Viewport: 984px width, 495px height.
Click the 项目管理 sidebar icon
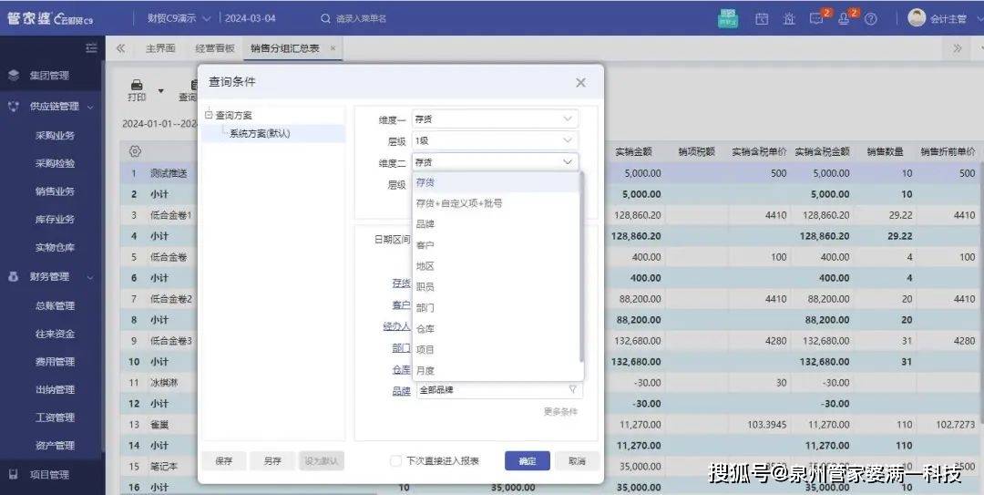(x=14, y=474)
